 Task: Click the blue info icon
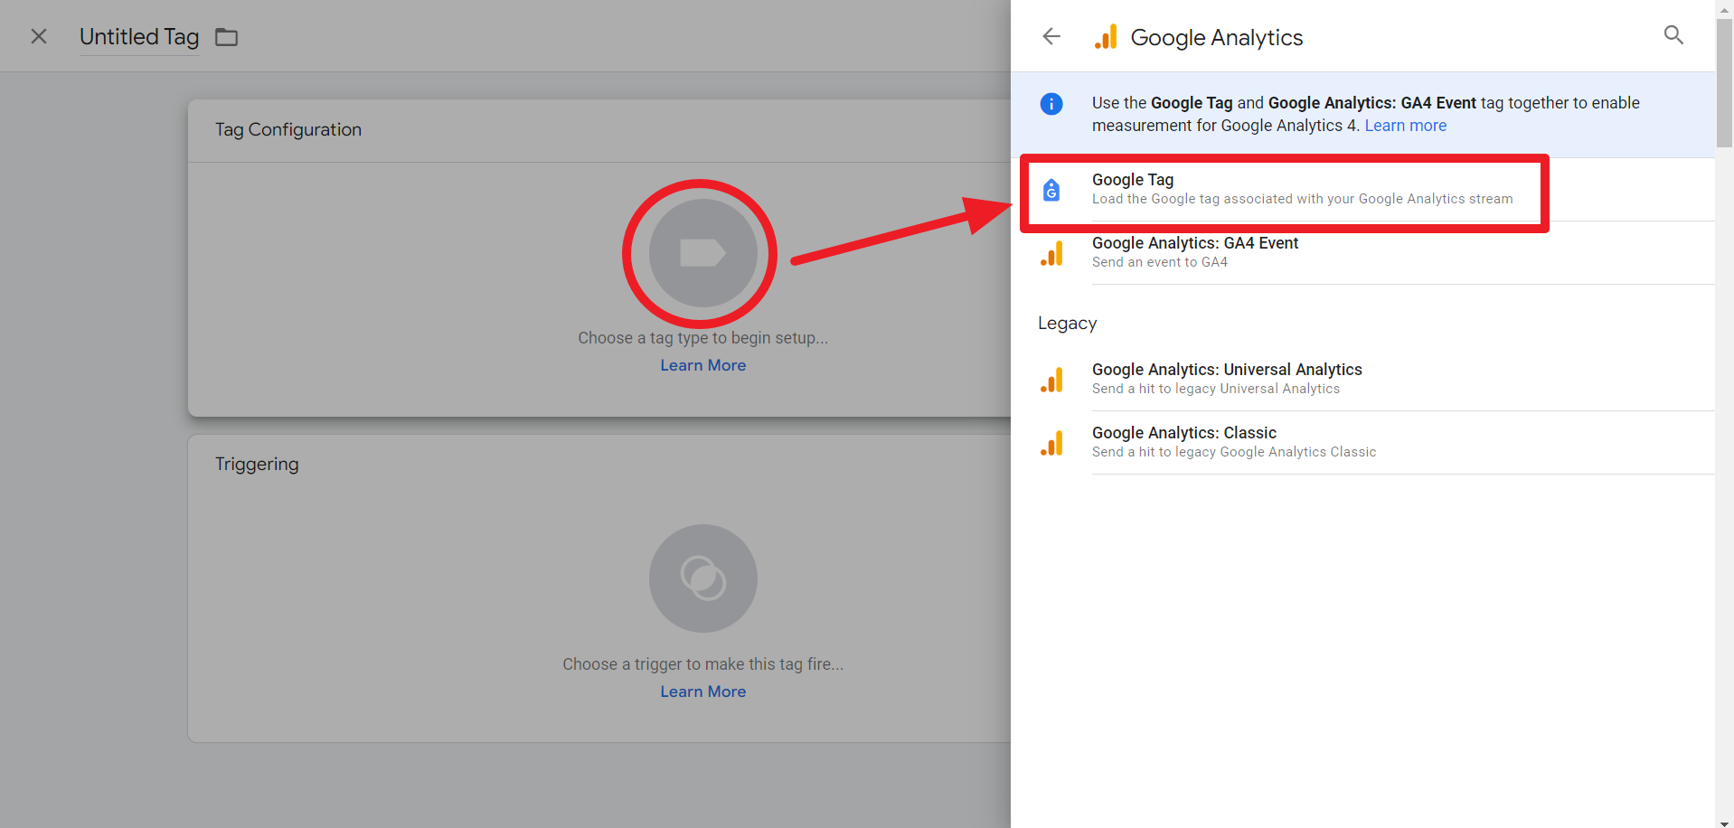1051,104
